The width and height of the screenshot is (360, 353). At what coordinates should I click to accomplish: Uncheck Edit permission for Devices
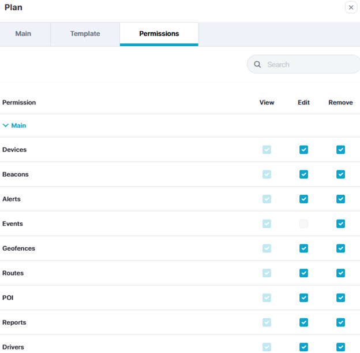(303, 150)
